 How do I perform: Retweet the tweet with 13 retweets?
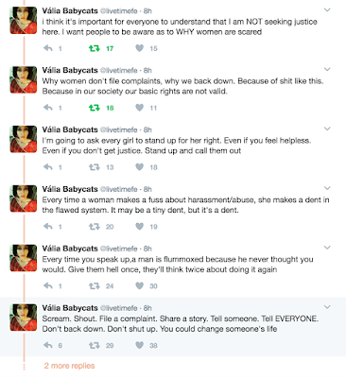(95, 167)
